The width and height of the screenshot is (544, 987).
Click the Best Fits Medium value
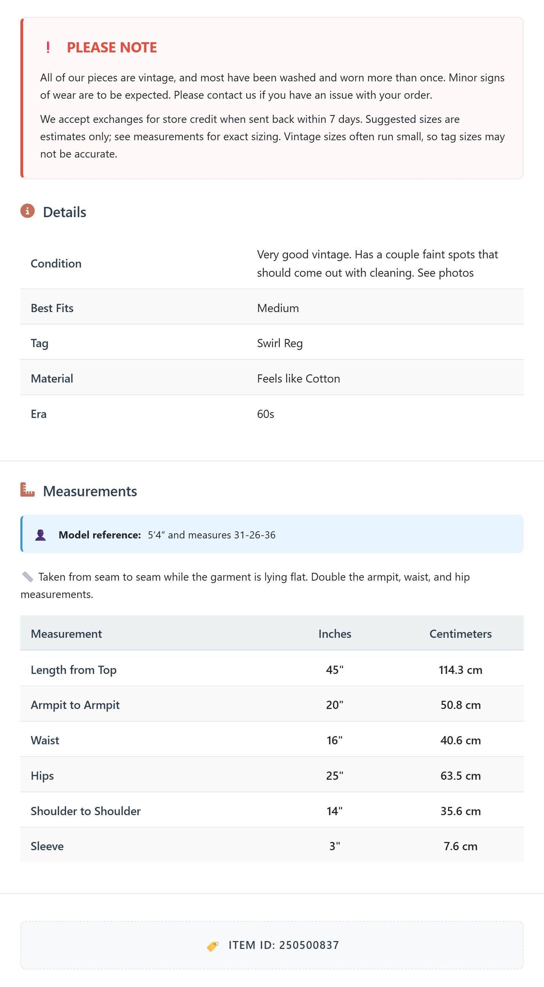tap(278, 308)
